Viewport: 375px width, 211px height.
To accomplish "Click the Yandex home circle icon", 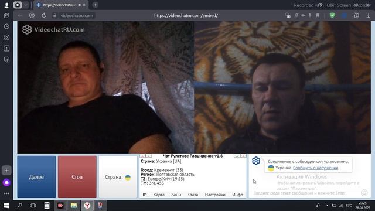I will point(32,16).
